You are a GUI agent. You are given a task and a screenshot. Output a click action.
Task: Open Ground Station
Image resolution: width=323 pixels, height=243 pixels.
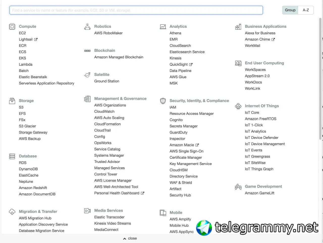point(107,81)
